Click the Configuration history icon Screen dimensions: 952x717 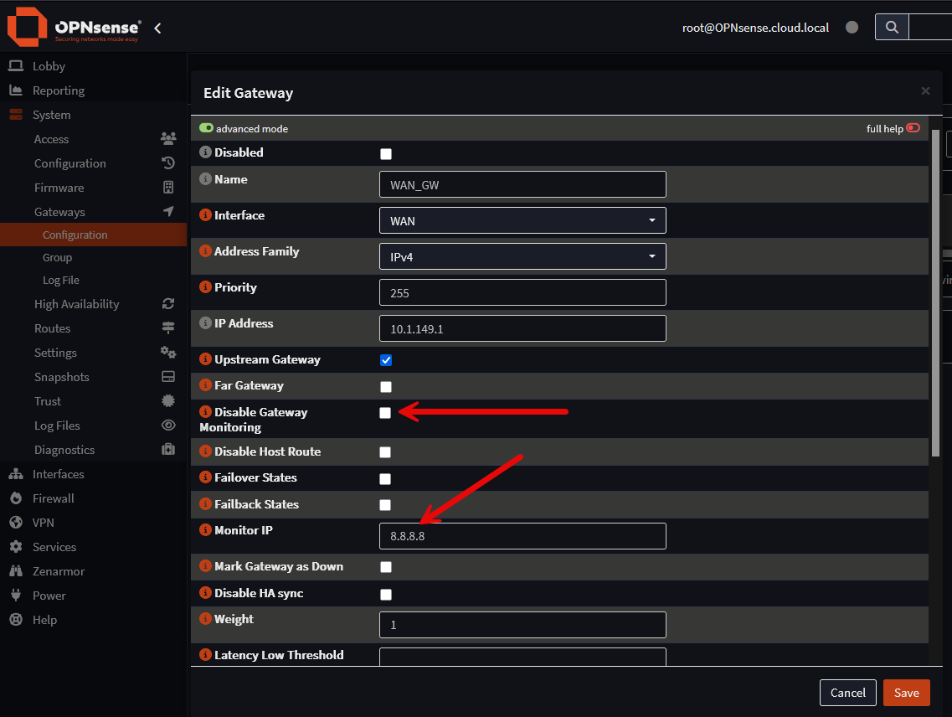click(x=168, y=162)
